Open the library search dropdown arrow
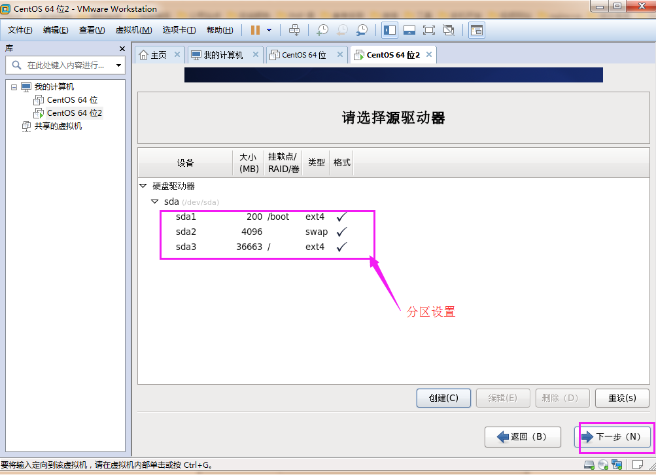656x475 pixels. 119,65
